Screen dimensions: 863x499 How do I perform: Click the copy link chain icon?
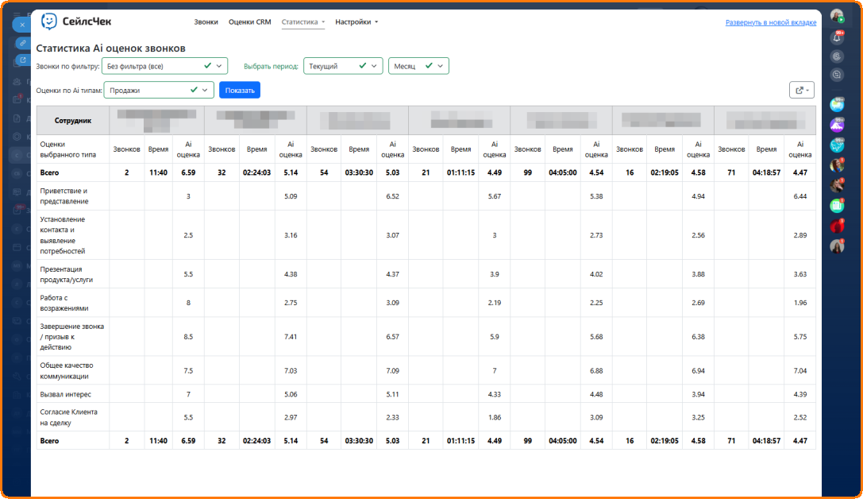coord(22,42)
